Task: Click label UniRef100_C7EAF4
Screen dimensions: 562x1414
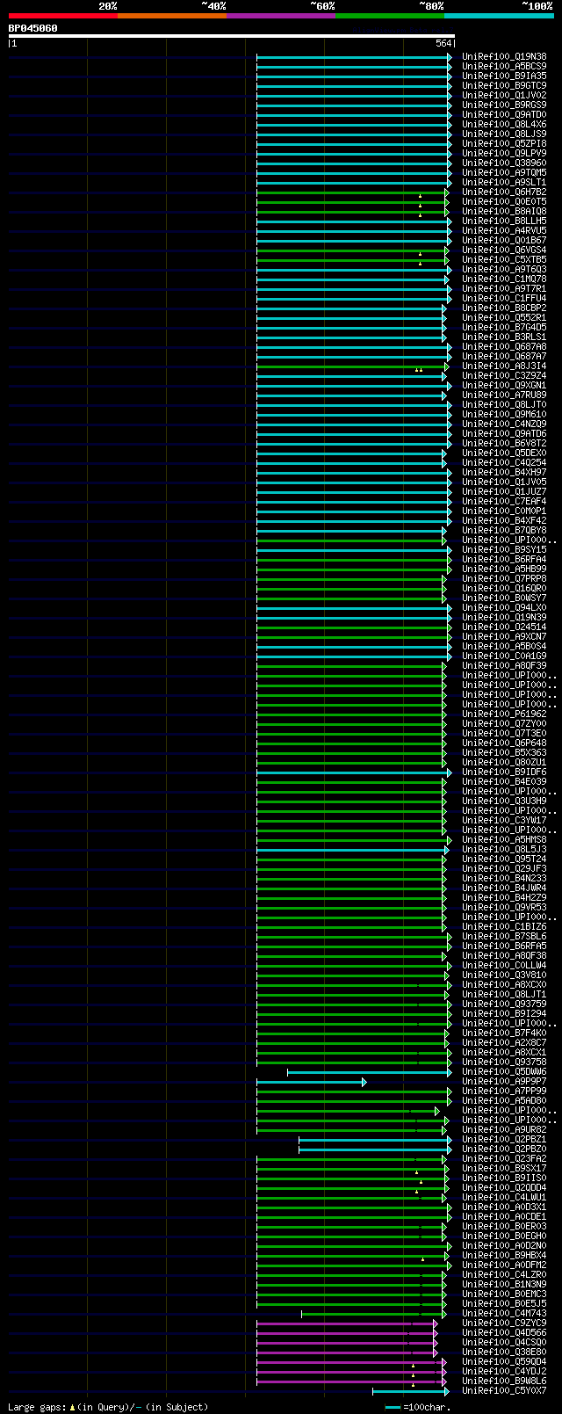Action: 504,502
